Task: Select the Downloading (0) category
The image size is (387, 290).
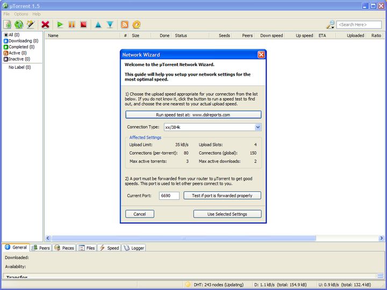Action: point(21,41)
